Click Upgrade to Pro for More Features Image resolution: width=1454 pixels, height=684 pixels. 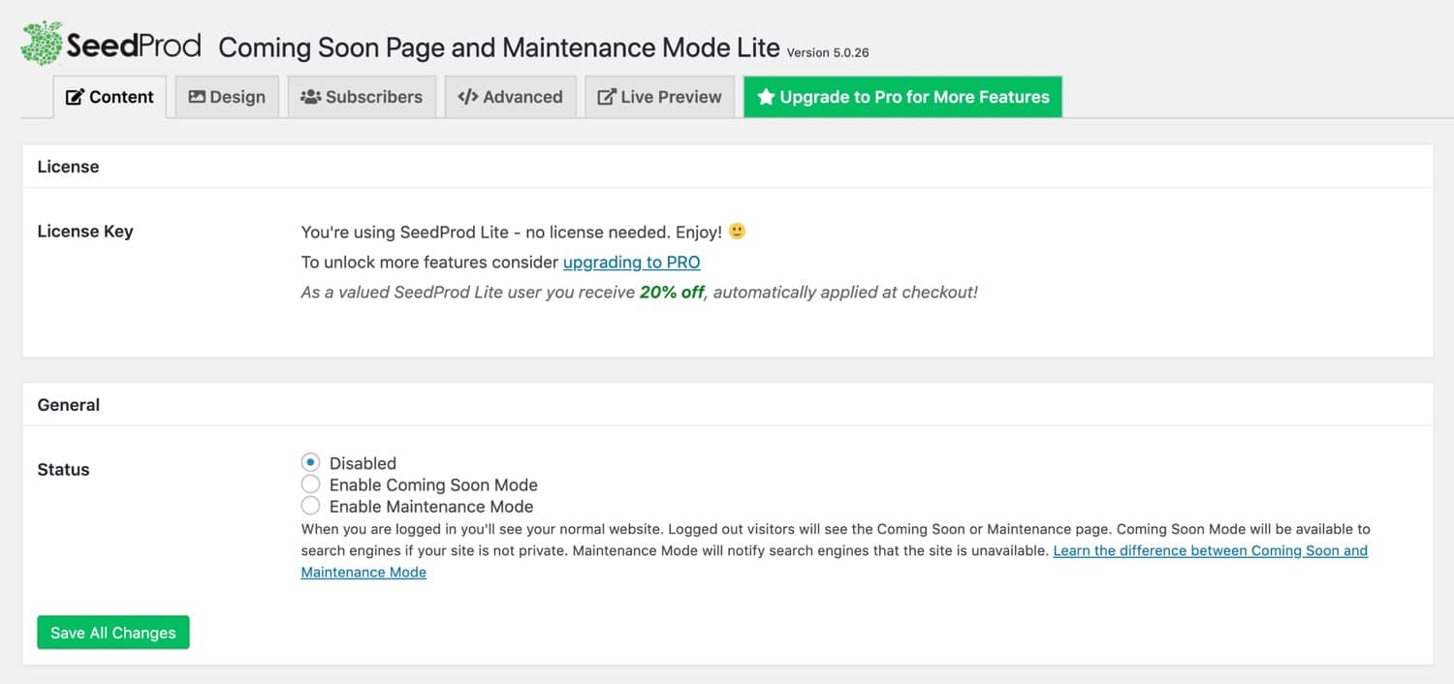click(x=901, y=96)
